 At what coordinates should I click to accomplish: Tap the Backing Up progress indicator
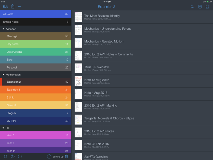tap(49, 156)
